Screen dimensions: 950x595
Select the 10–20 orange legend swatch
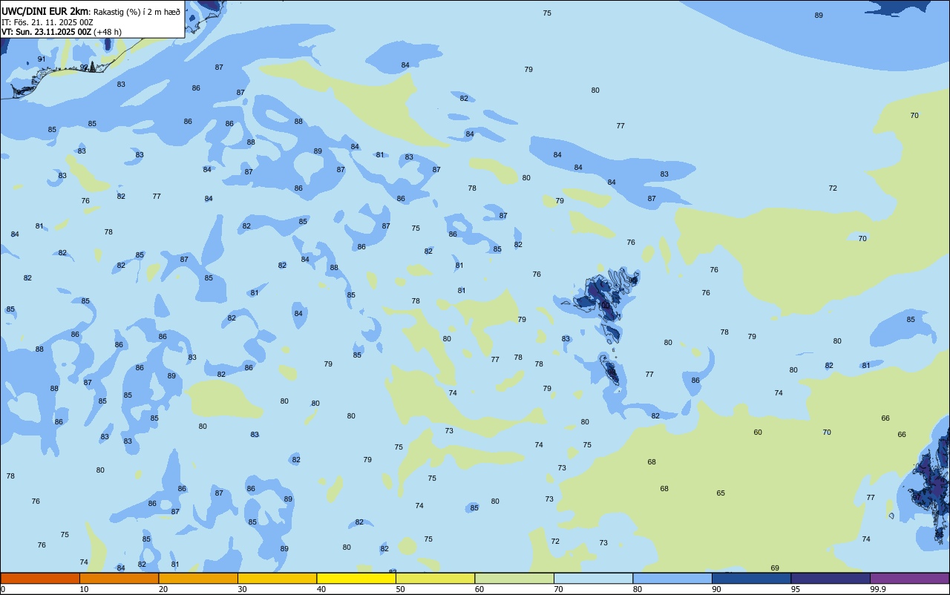pyautogui.click(x=119, y=578)
